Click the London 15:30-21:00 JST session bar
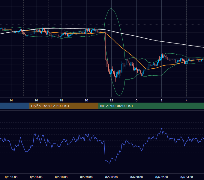This screenshot has height=180, width=204. (64, 106)
